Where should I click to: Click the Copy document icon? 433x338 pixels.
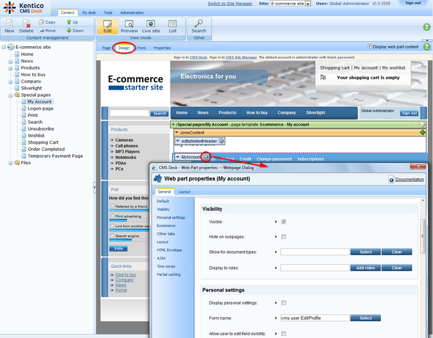[41, 22]
